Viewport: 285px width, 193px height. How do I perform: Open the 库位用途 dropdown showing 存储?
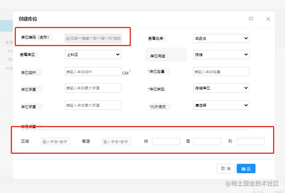(221, 54)
